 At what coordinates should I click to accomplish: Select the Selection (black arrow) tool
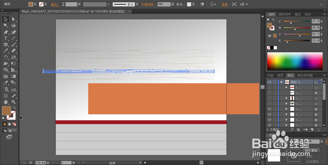[6, 19]
